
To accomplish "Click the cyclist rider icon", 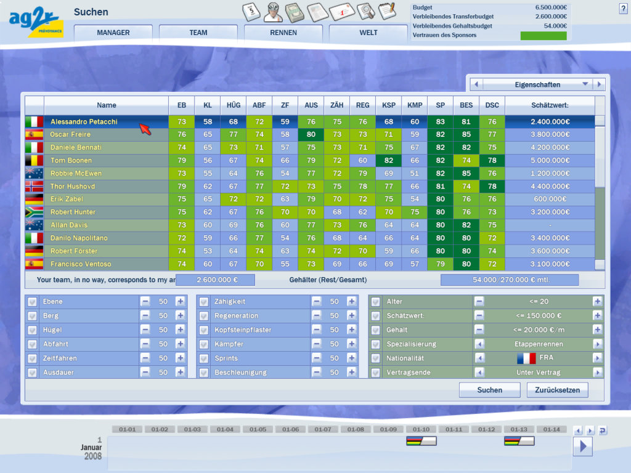I will click(x=274, y=10).
